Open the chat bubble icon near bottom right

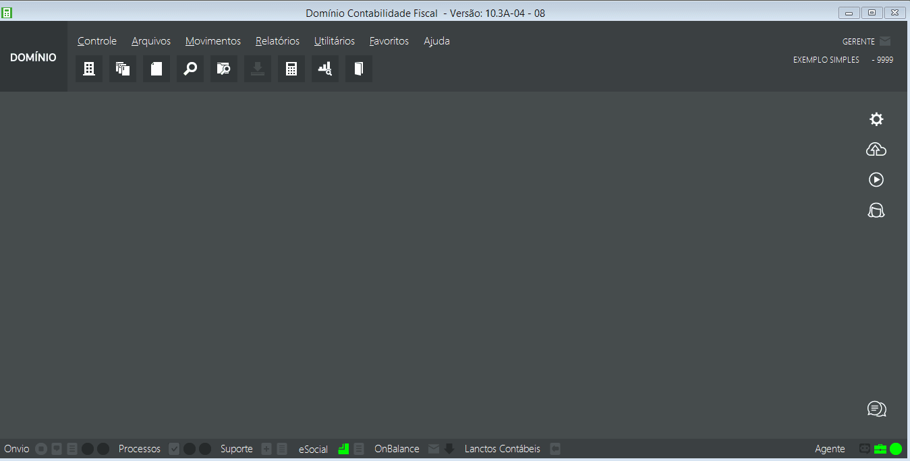(876, 408)
